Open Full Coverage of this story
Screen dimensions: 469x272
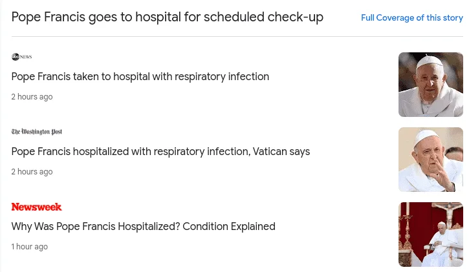click(x=412, y=18)
